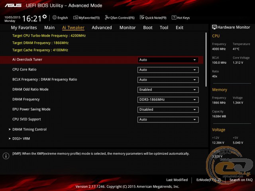Select the DRAM Odd Ratio Mode label

point(30,89)
